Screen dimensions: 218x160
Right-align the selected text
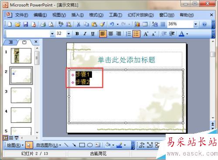119,34
